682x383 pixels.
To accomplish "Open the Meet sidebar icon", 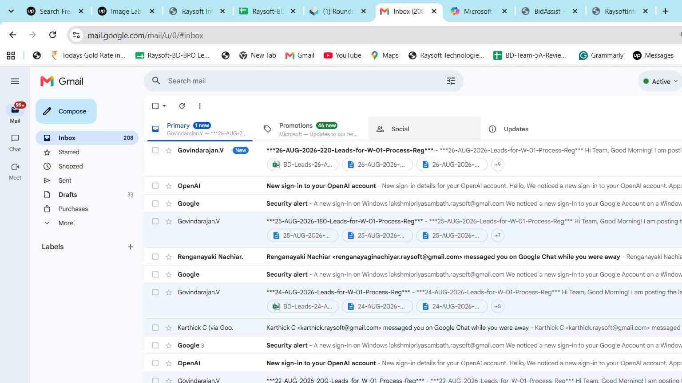I will (15, 172).
